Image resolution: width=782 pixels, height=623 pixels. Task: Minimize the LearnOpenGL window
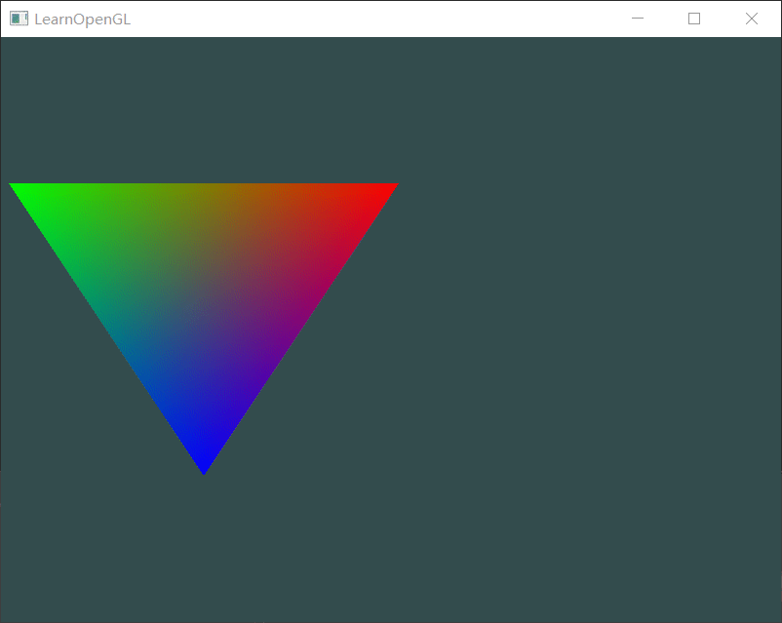[638, 19]
